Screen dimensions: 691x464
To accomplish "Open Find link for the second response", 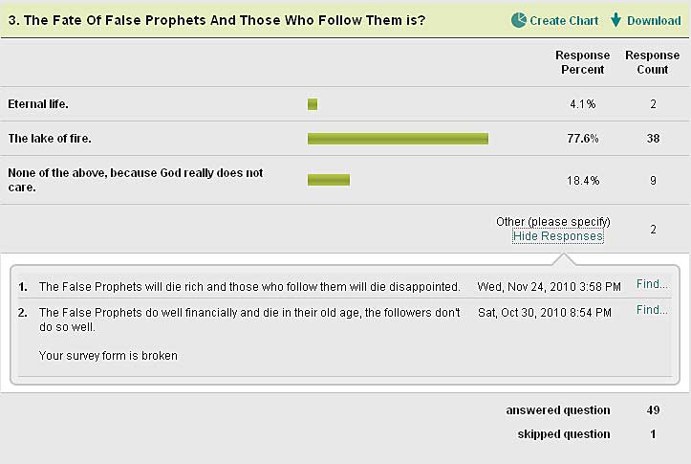I will pyautogui.click(x=652, y=310).
